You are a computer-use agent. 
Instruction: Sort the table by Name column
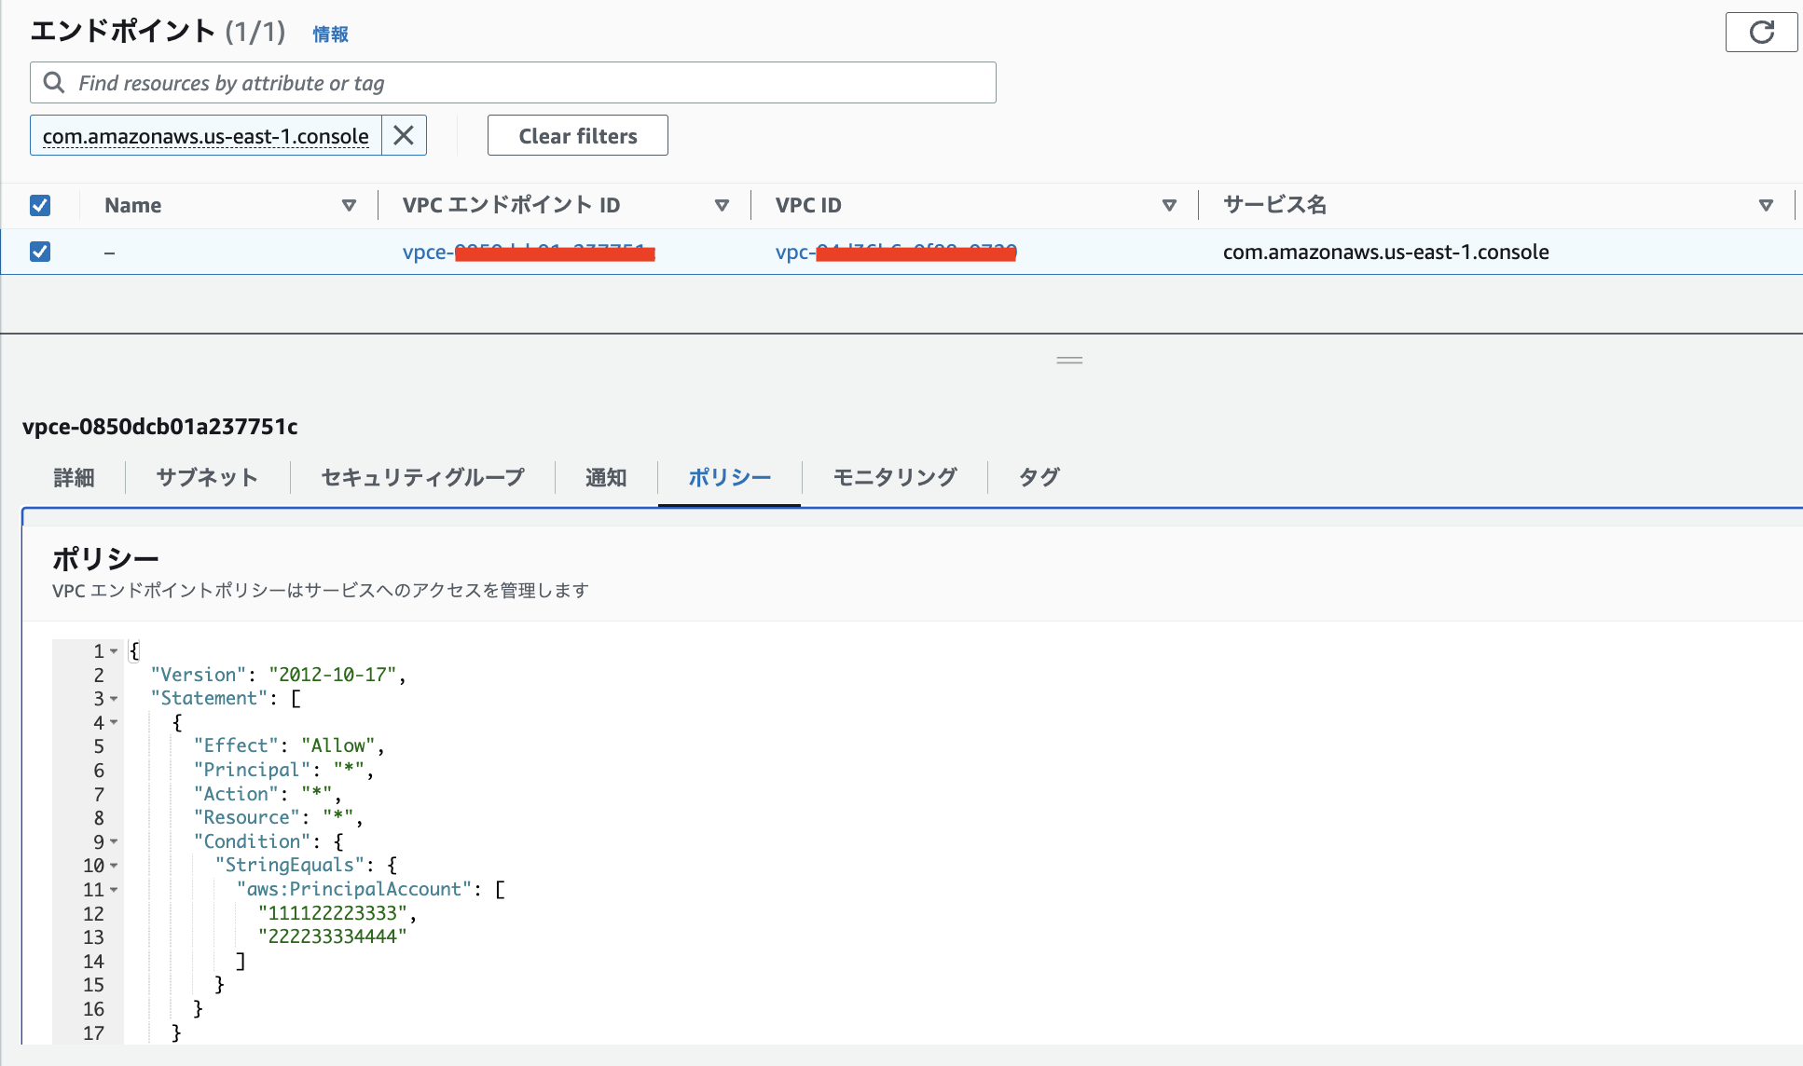[x=350, y=205]
